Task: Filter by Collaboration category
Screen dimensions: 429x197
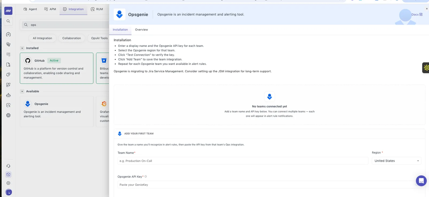Action: pos(72,38)
